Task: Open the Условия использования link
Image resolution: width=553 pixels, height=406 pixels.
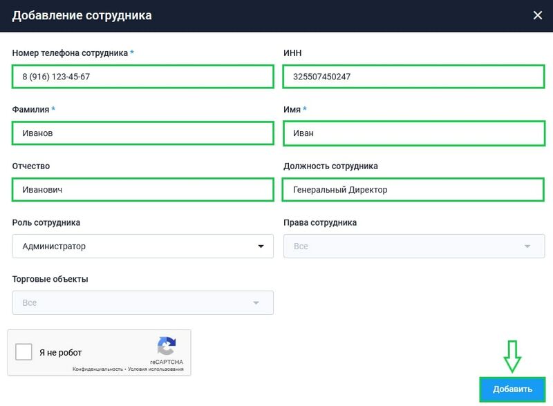Action: click(x=156, y=369)
